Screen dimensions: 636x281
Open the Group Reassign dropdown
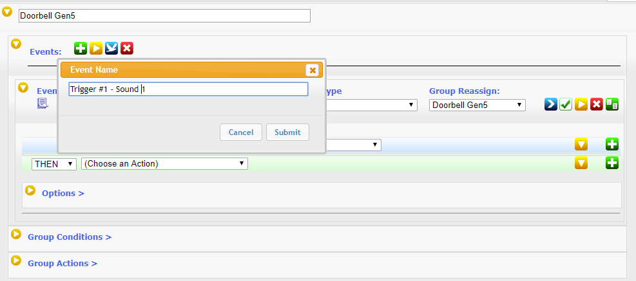(477, 105)
